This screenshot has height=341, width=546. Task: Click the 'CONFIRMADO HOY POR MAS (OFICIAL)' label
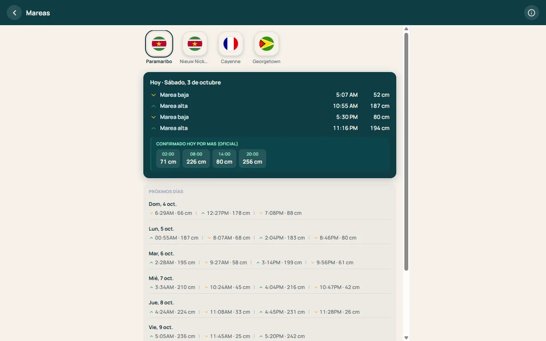197,144
